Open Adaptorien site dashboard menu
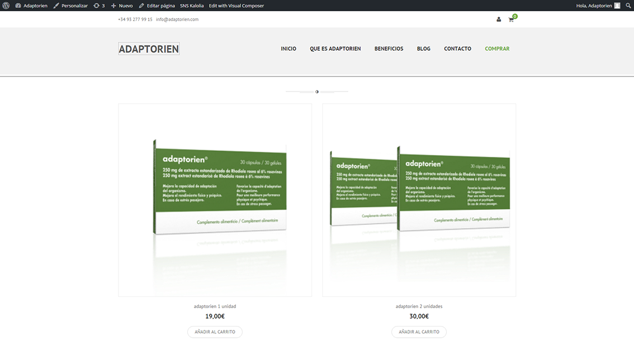 [31, 6]
